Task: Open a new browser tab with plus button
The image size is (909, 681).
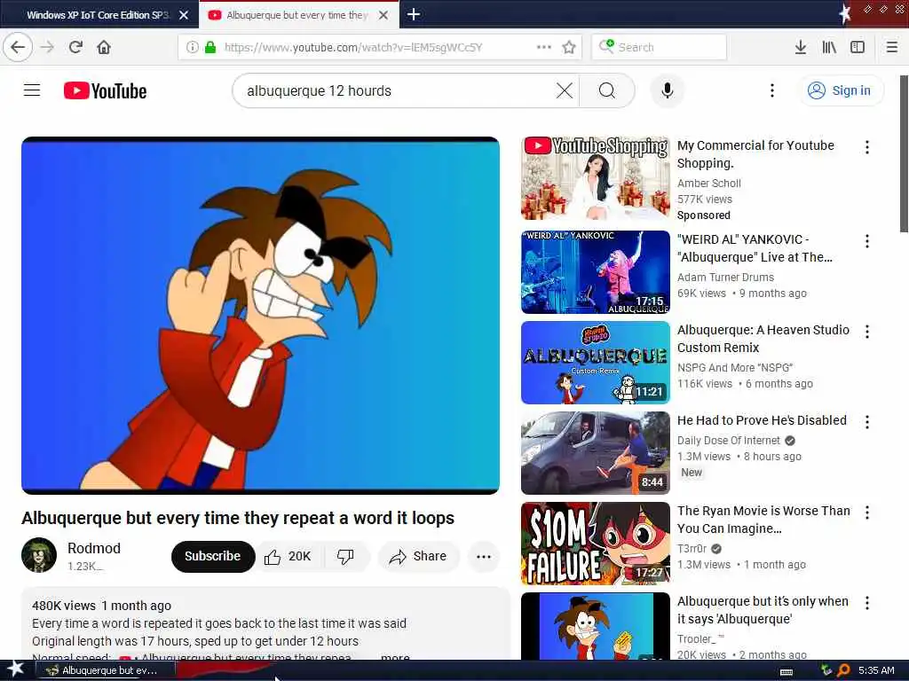Action: click(x=414, y=14)
